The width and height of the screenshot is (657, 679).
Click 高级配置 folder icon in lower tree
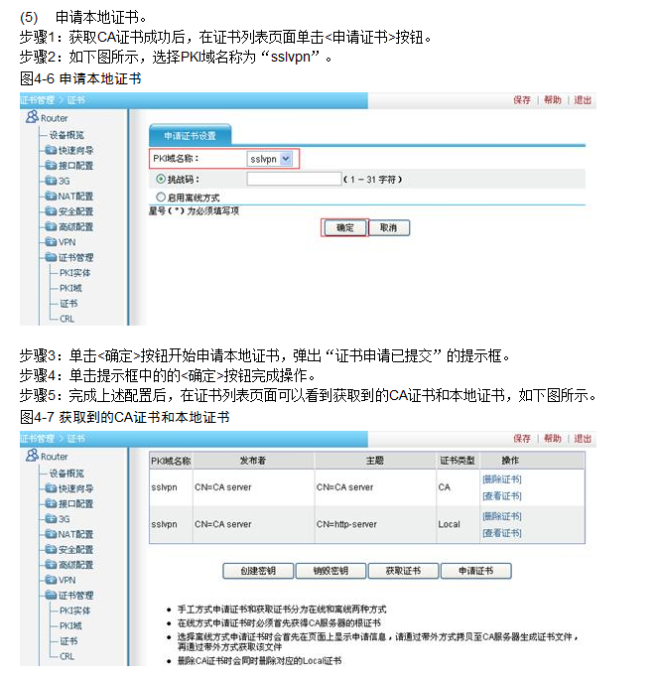point(51,565)
